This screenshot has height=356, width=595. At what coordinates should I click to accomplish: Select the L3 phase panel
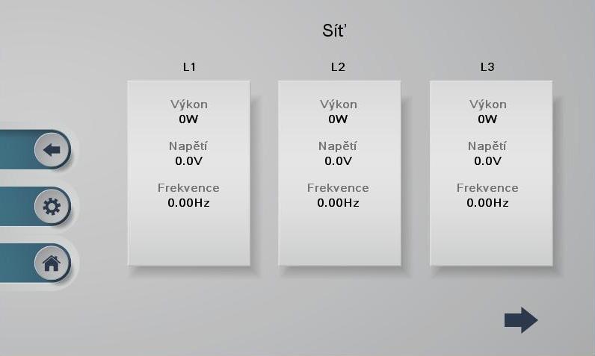pyautogui.click(x=491, y=173)
